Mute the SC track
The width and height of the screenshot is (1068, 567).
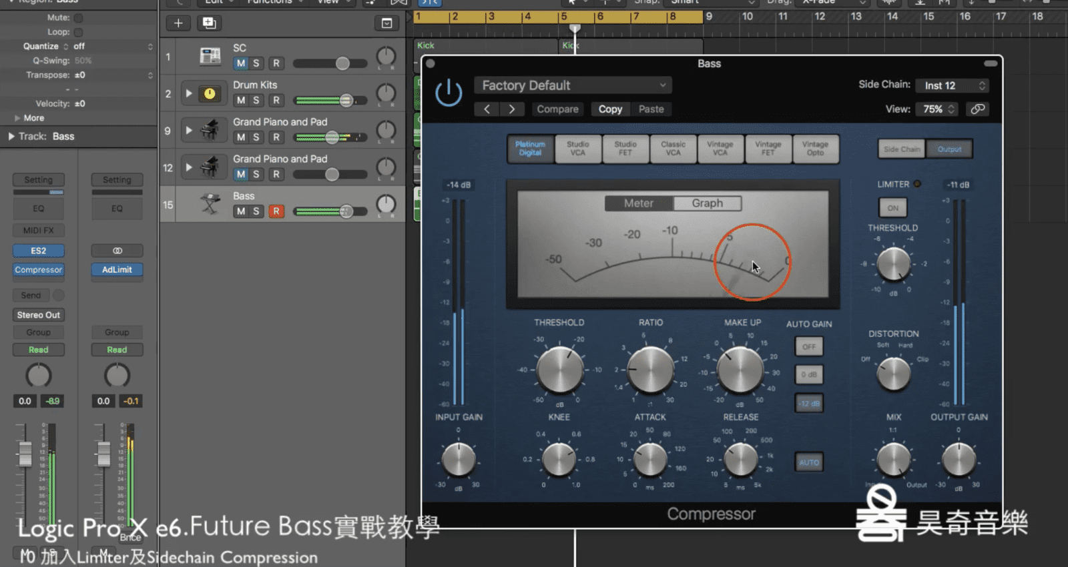point(241,63)
